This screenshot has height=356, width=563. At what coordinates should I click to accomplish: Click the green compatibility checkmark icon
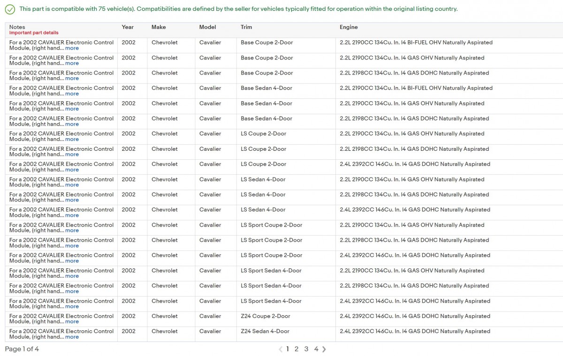pyautogui.click(x=10, y=9)
